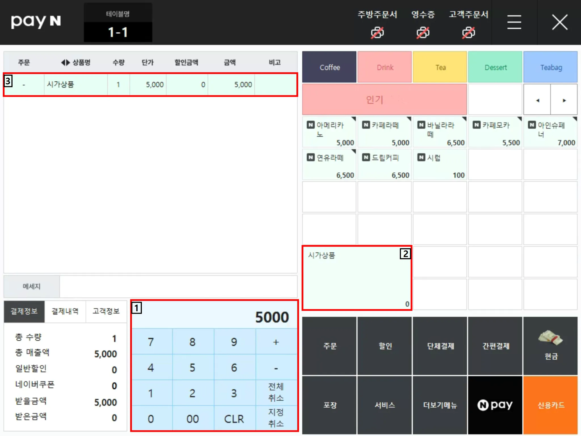Image resolution: width=581 pixels, height=436 pixels.
Task: Click the 할인 discount button
Action: 385,346
